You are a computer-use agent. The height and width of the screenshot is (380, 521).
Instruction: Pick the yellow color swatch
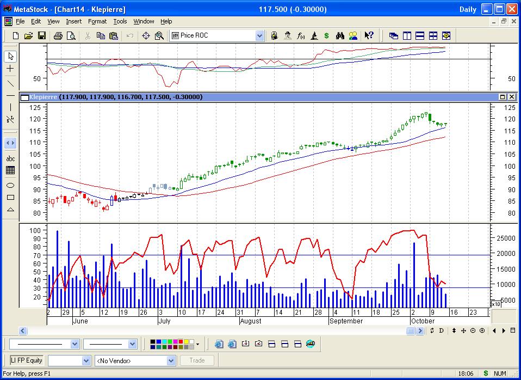pos(186,341)
